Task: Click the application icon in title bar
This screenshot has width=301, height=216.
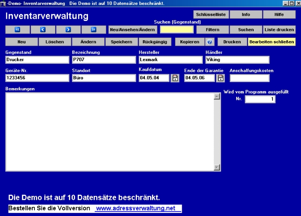Action: [3, 3]
